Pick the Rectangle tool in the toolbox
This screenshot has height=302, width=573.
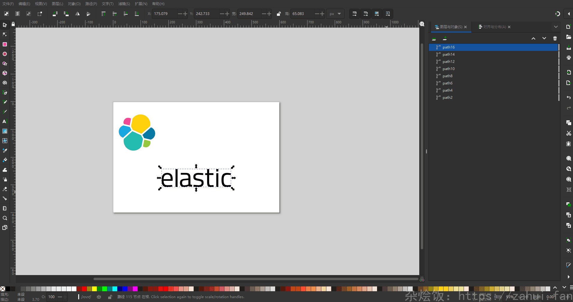click(x=5, y=44)
